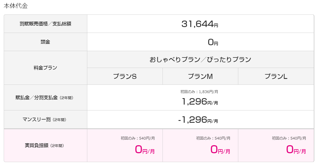The image size is (317, 165).
Task: Select the 割賦販売価格／支払総額 row label
Action: [x=46, y=24]
